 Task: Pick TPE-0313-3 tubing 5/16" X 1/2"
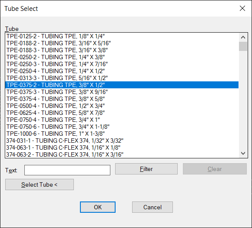click(x=122, y=78)
